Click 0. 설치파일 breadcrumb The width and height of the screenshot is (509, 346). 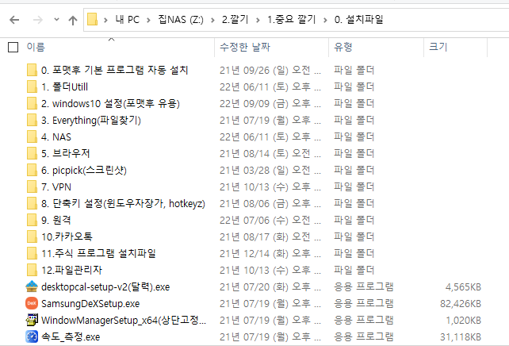(x=358, y=20)
